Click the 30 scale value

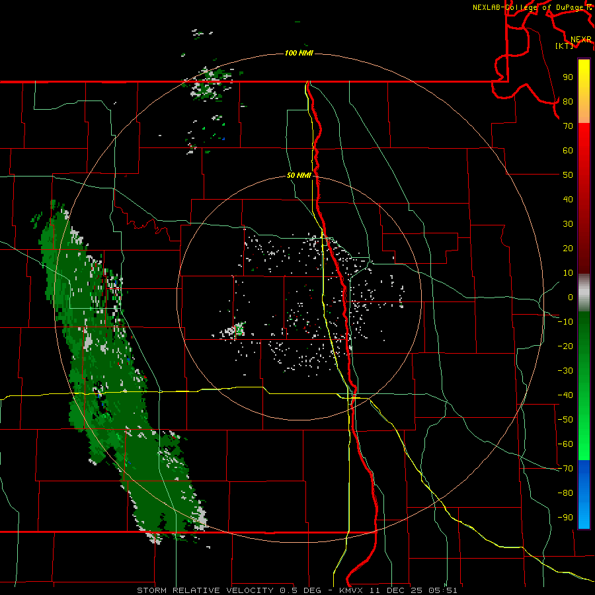click(x=568, y=224)
